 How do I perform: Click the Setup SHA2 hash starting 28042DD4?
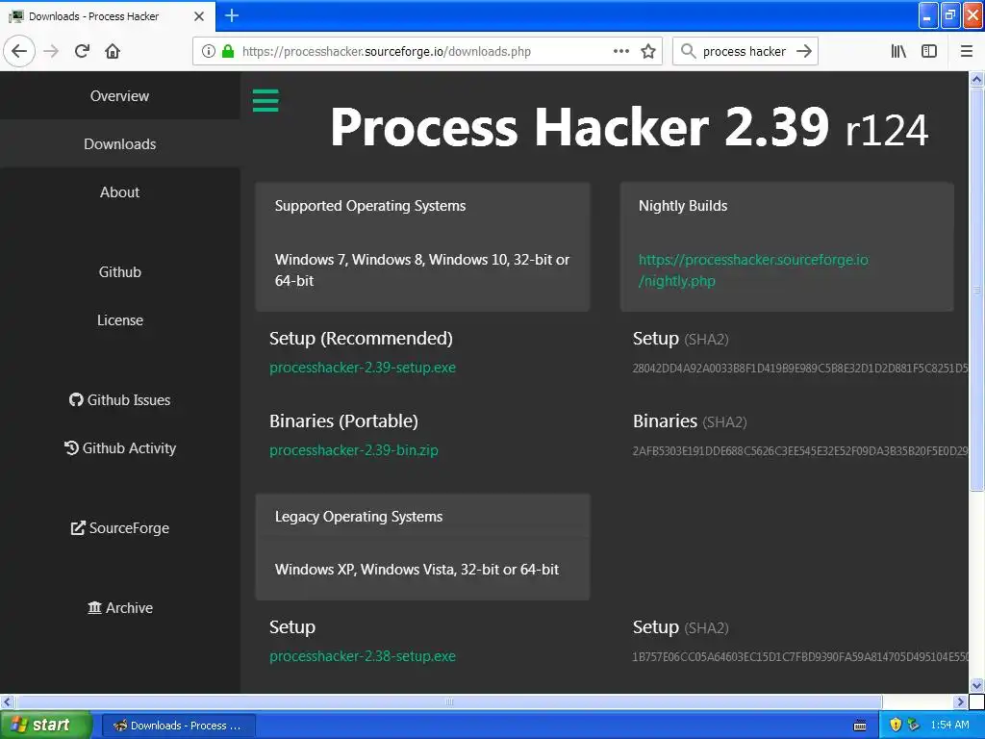coord(800,369)
